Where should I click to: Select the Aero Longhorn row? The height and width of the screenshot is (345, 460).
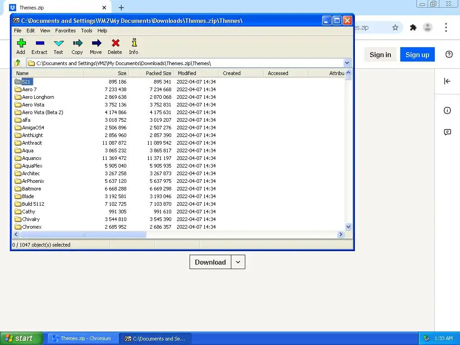(179, 97)
